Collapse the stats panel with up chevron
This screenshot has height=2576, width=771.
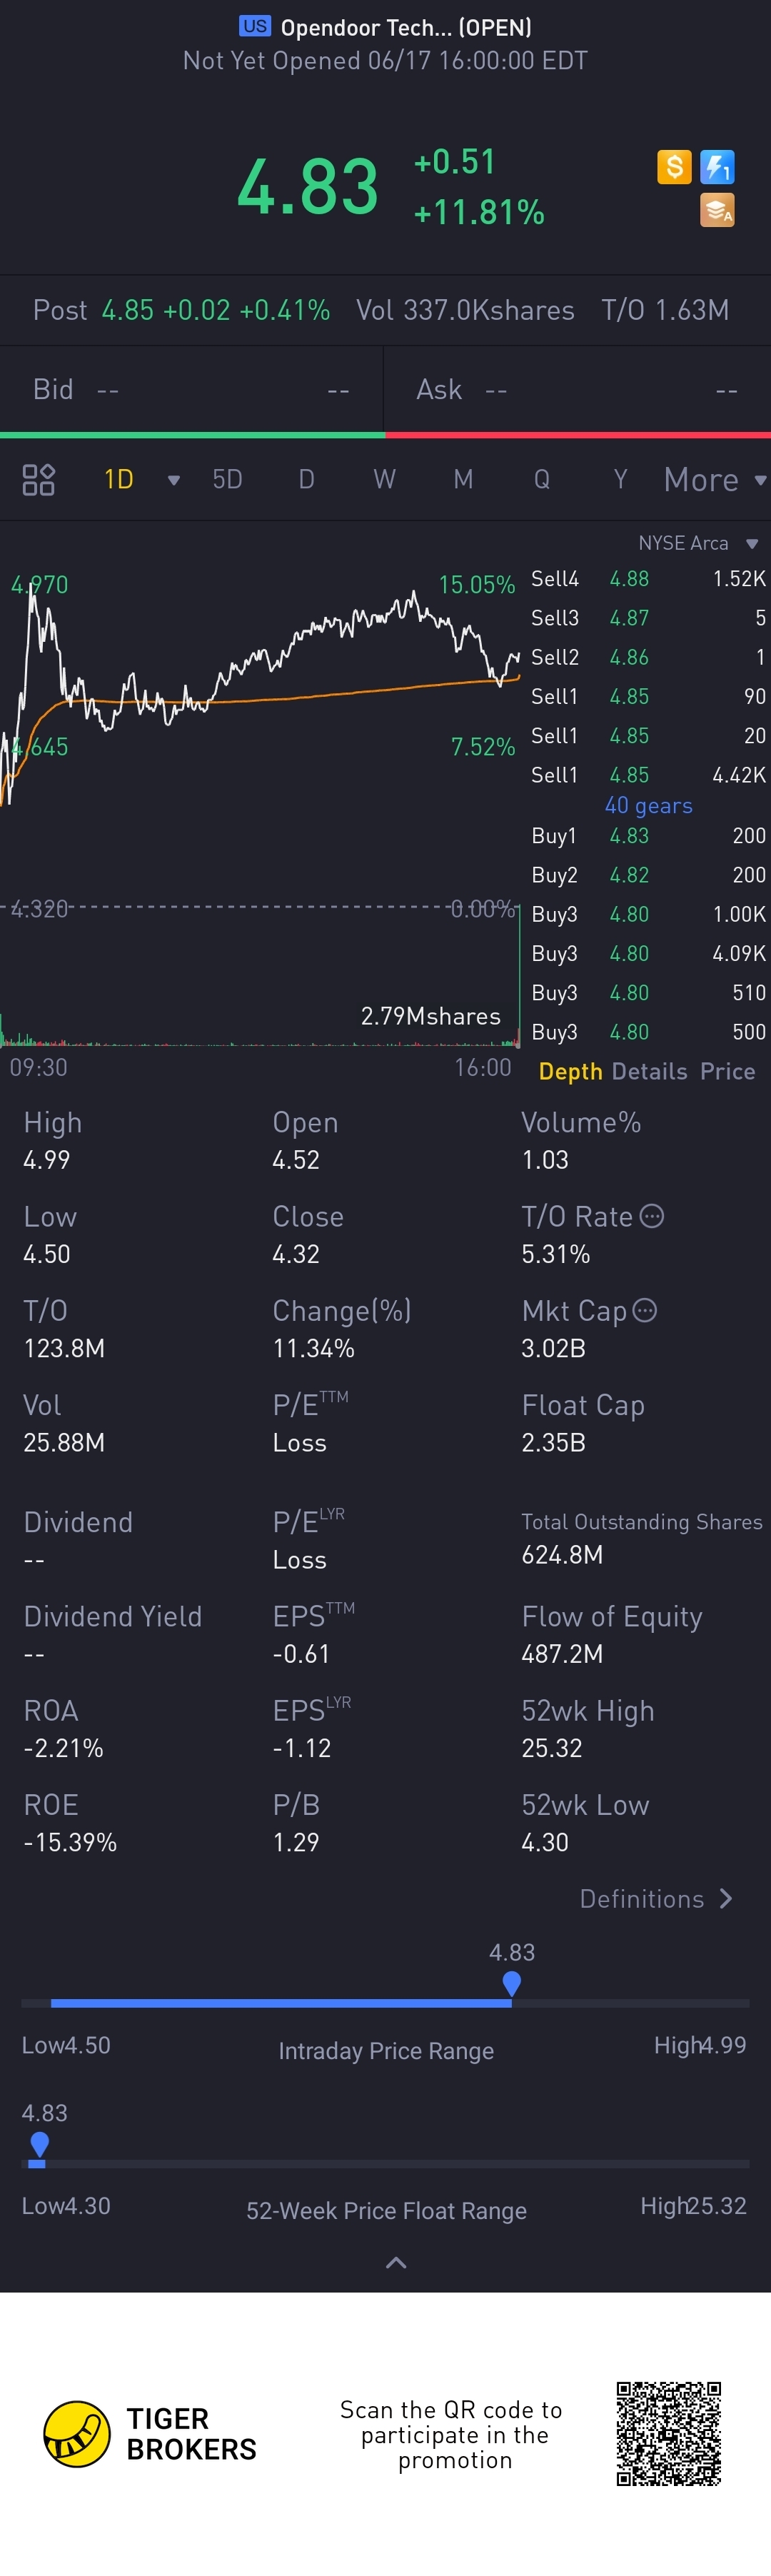tap(396, 2263)
